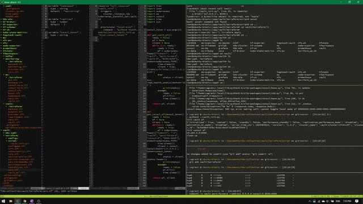The height and width of the screenshot is (204, 363).
Task: Click the get_consul_pf(consul_token) definition line
Action: point(166,114)
